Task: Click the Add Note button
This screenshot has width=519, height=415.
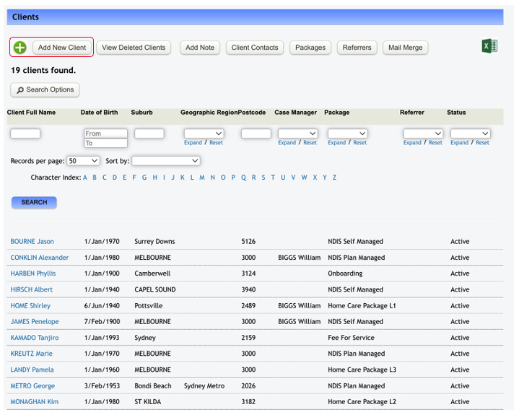Action: pos(200,48)
